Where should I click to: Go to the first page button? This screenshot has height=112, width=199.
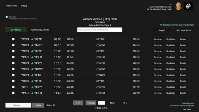[x=78, y=103]
